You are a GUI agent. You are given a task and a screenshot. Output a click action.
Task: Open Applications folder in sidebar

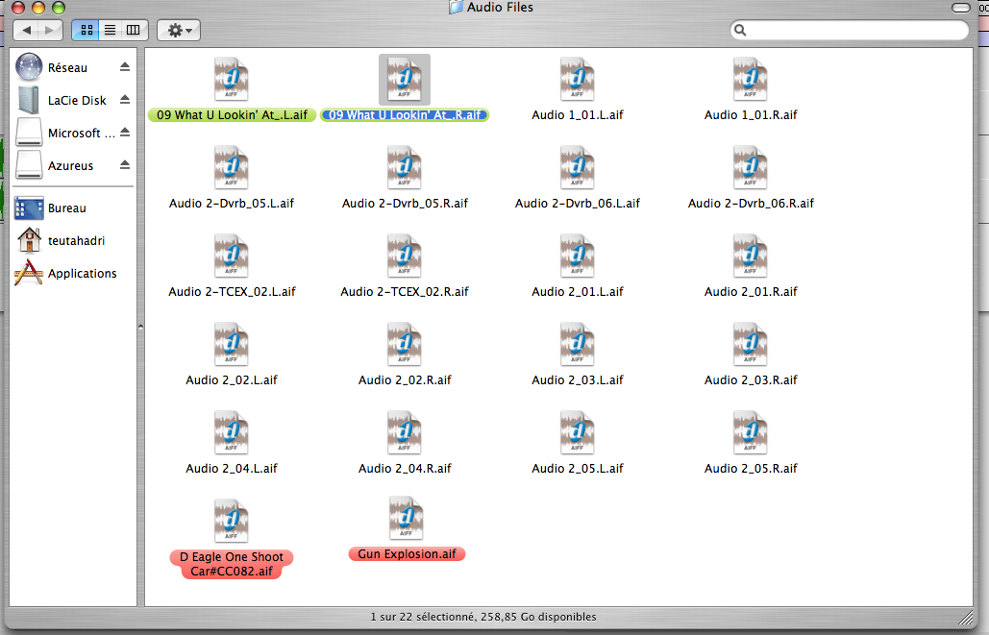click(82, 274)
